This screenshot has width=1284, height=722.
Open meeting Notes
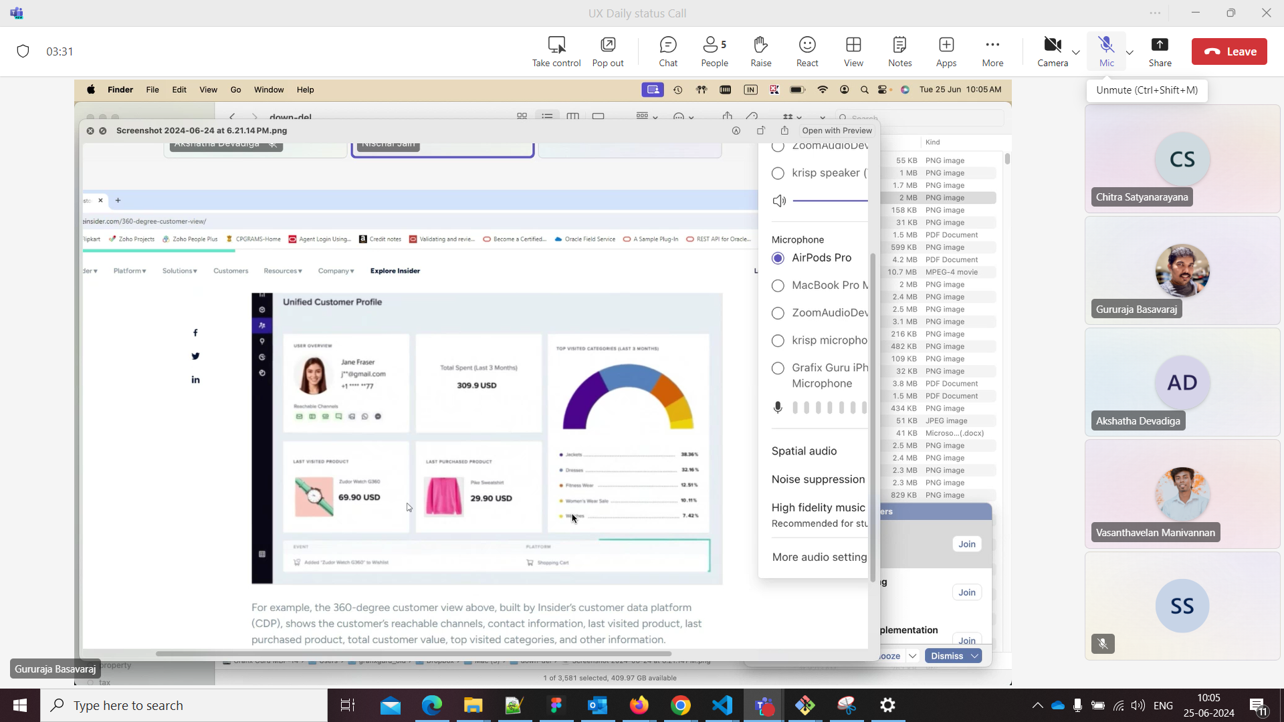click(899, 51)
